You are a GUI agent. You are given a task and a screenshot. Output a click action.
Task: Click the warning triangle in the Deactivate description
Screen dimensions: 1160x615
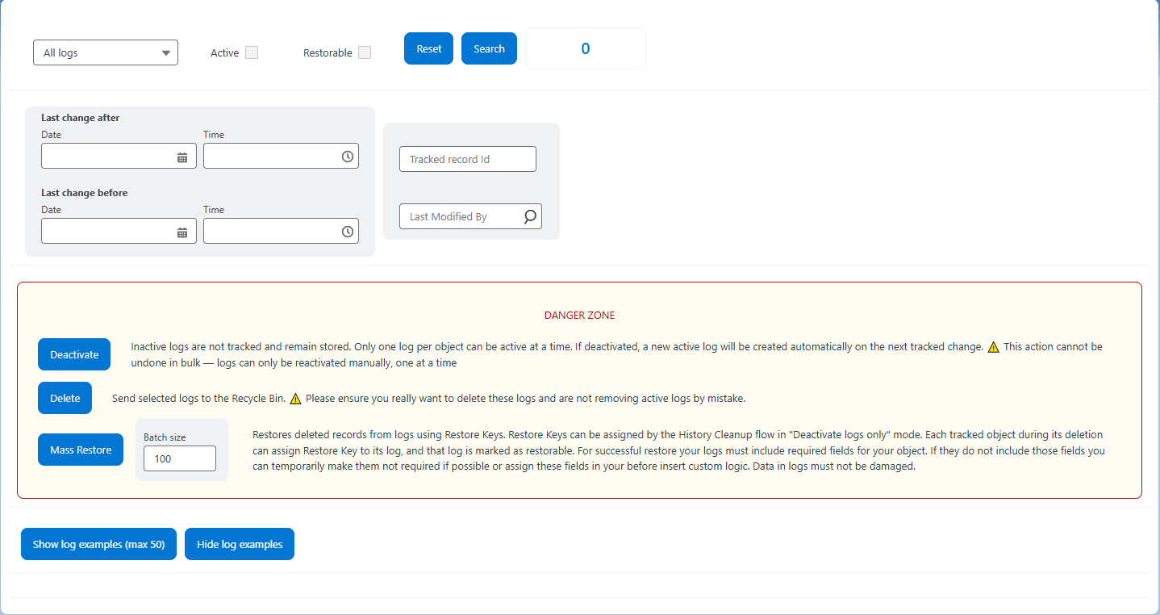(993, 345)
